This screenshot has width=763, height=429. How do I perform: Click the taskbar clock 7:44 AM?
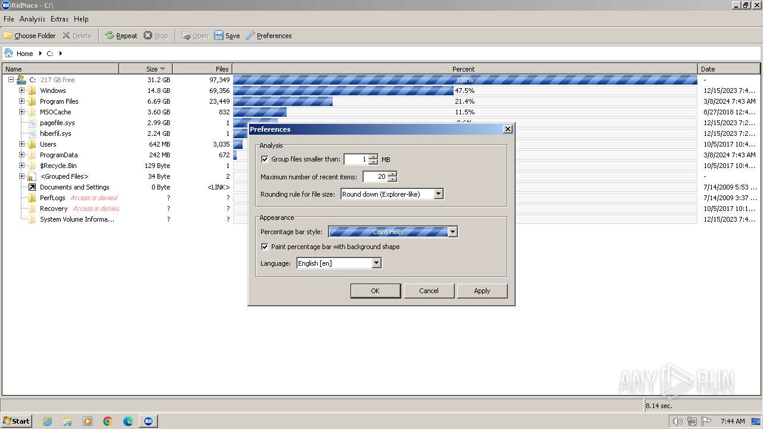[733, 421]
